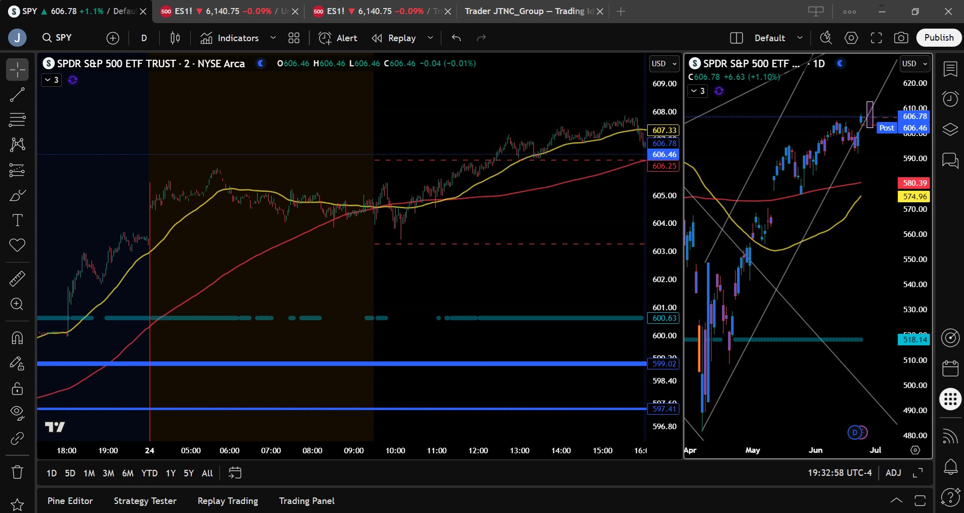Image resolution: width=964 pixels, height=513 pixels.
Task: Open the SPY symbol search
Action: (57, 38)
